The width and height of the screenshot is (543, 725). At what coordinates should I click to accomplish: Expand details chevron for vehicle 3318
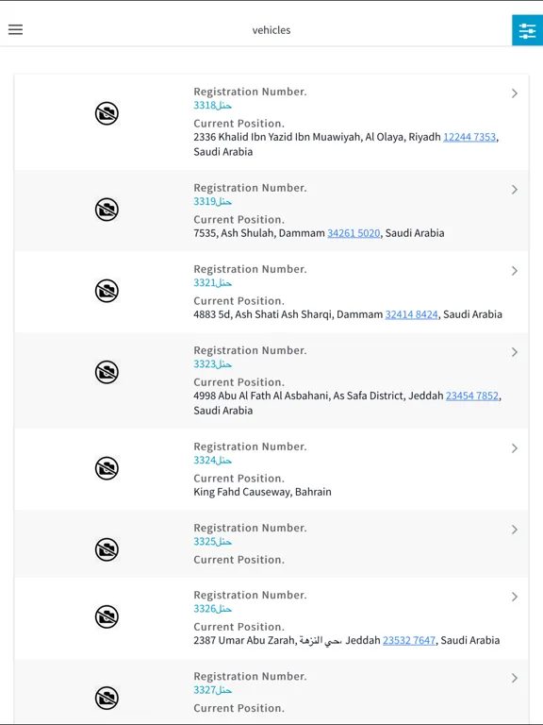[515, 93]
